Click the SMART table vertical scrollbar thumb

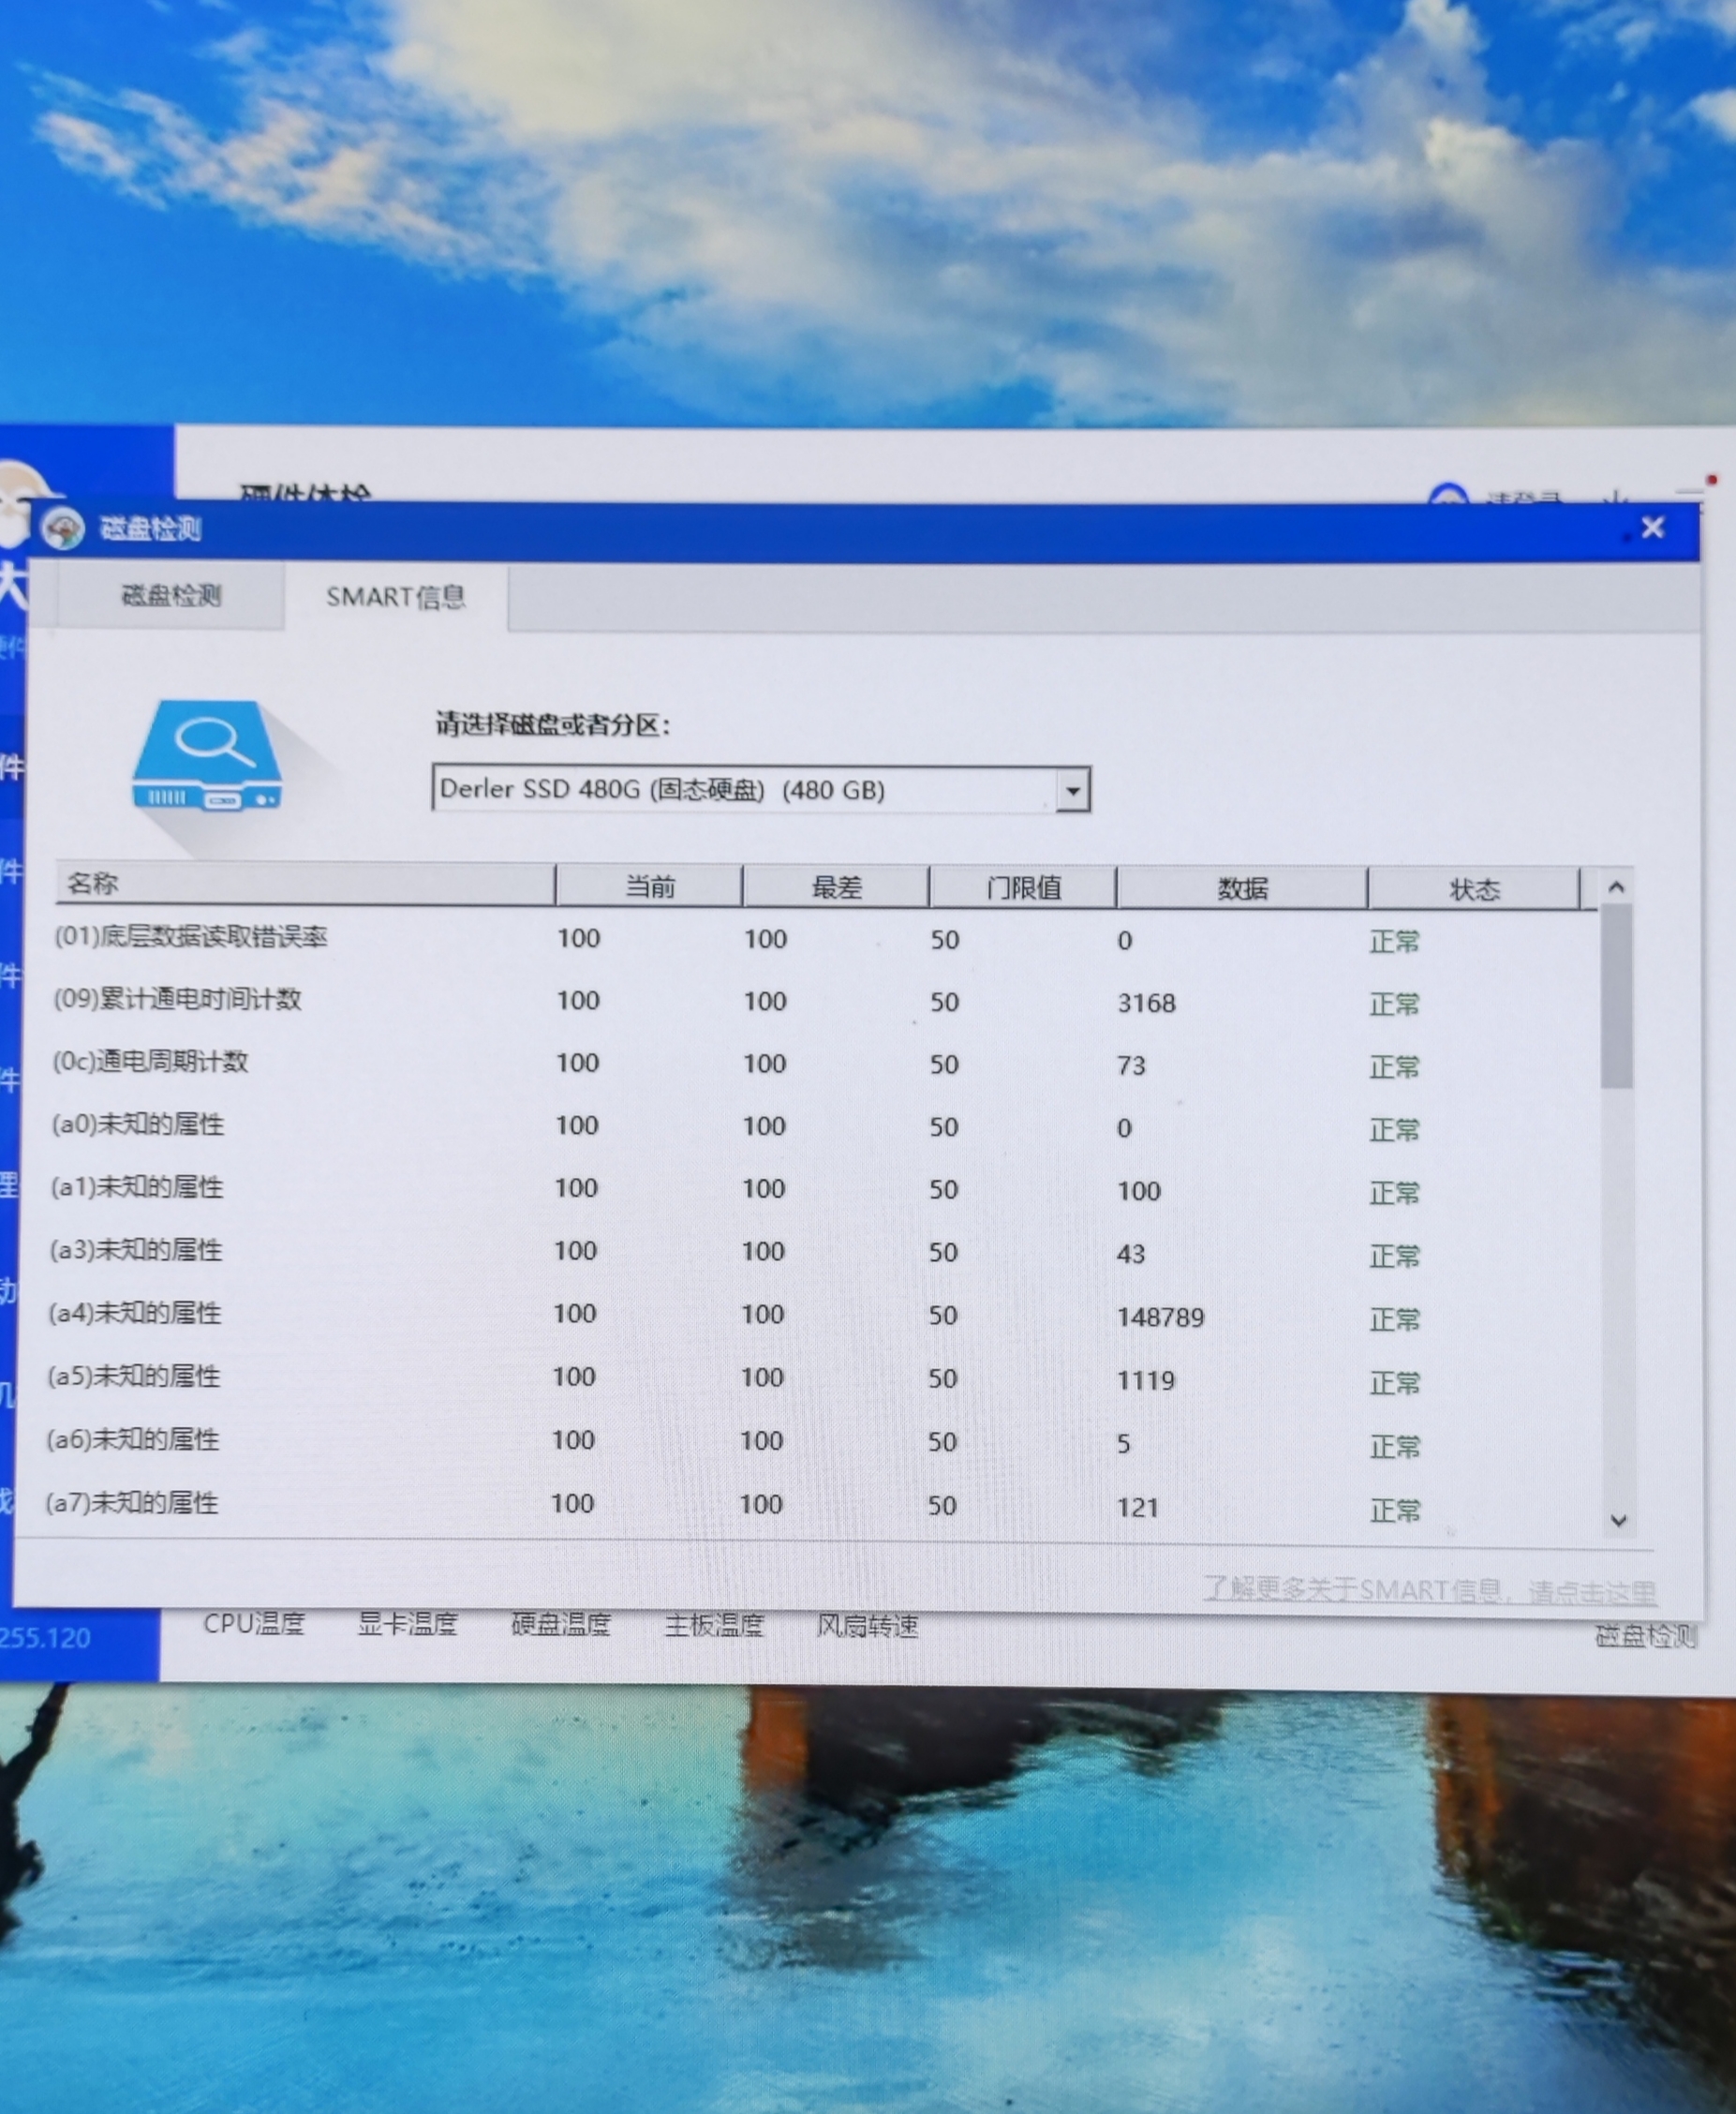[x=1615, y=995]
